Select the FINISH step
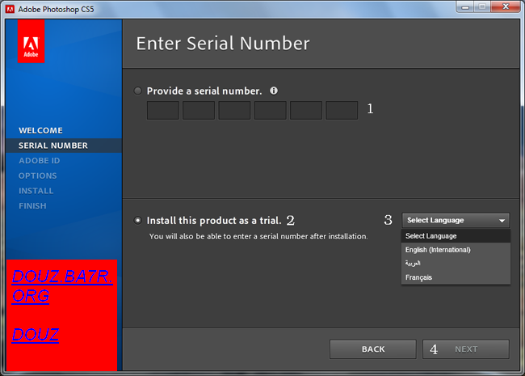Viewport: 525px width, 376px height. 32,205
